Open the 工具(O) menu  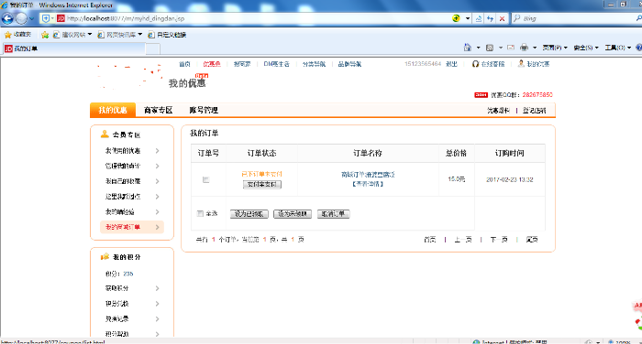[618, 48]
